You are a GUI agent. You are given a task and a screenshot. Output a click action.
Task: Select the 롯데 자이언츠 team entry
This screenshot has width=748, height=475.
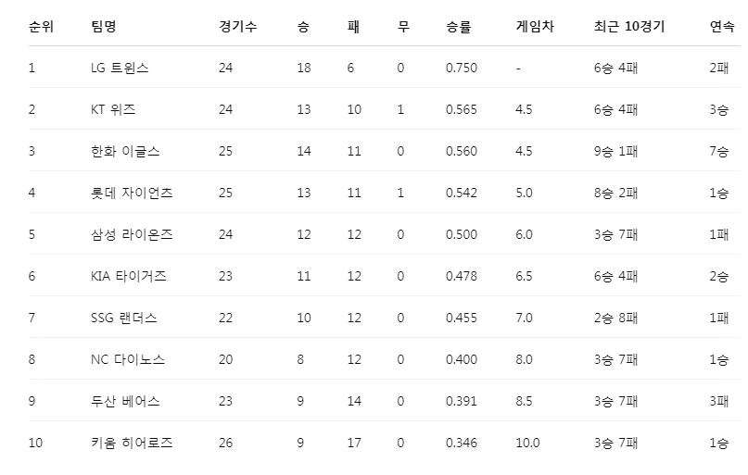(x=132, y=193)
